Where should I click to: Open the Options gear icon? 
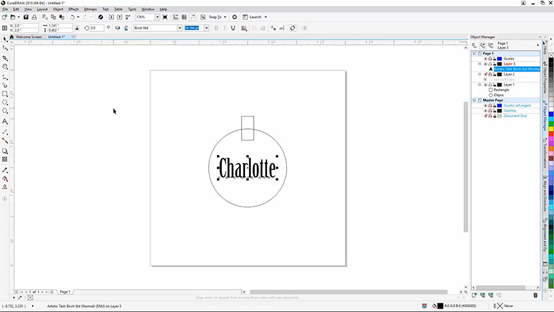[234, 17]
